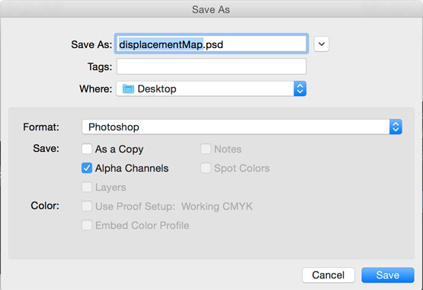Click the Save As title bar text
423x290 pixels.
coord(211,9)
